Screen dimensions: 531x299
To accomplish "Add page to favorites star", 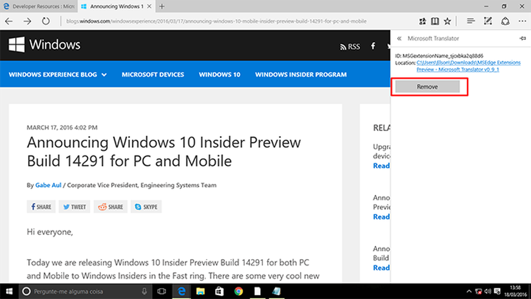I will (x=447, y=22).
